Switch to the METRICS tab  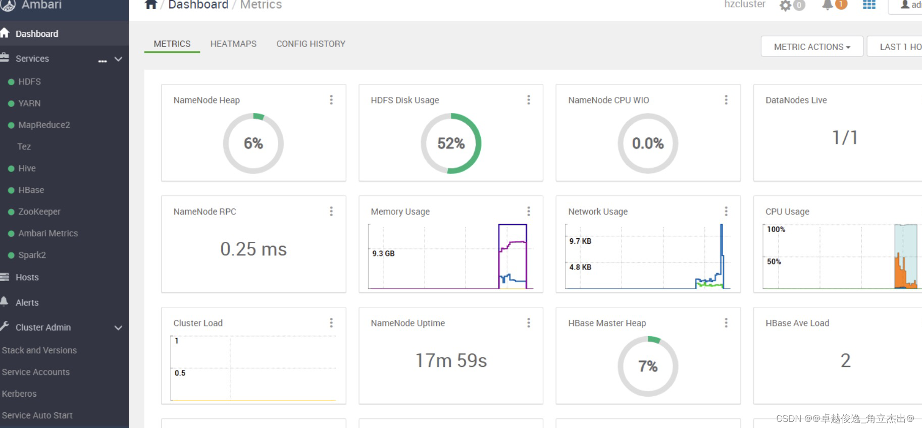[172, 44]
